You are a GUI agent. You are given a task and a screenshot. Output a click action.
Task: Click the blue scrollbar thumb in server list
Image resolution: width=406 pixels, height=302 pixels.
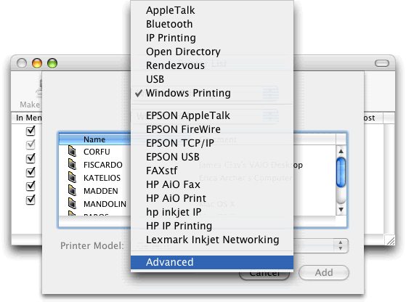341,172
